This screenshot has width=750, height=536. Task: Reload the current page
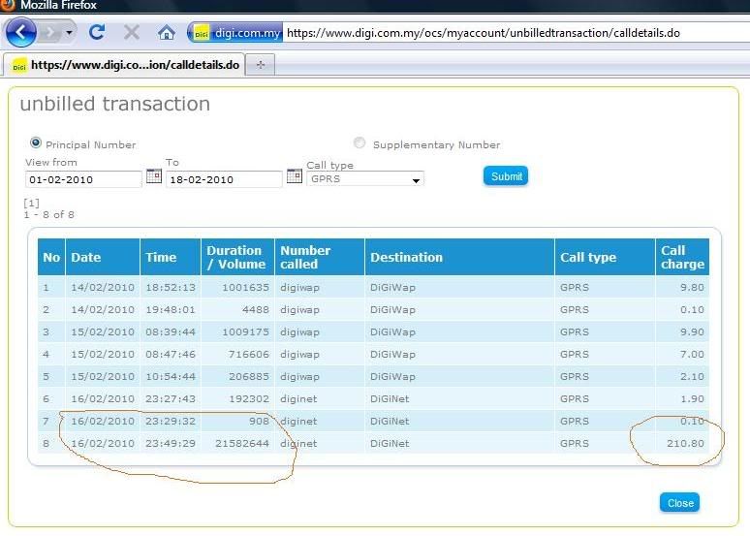point(96,33)
